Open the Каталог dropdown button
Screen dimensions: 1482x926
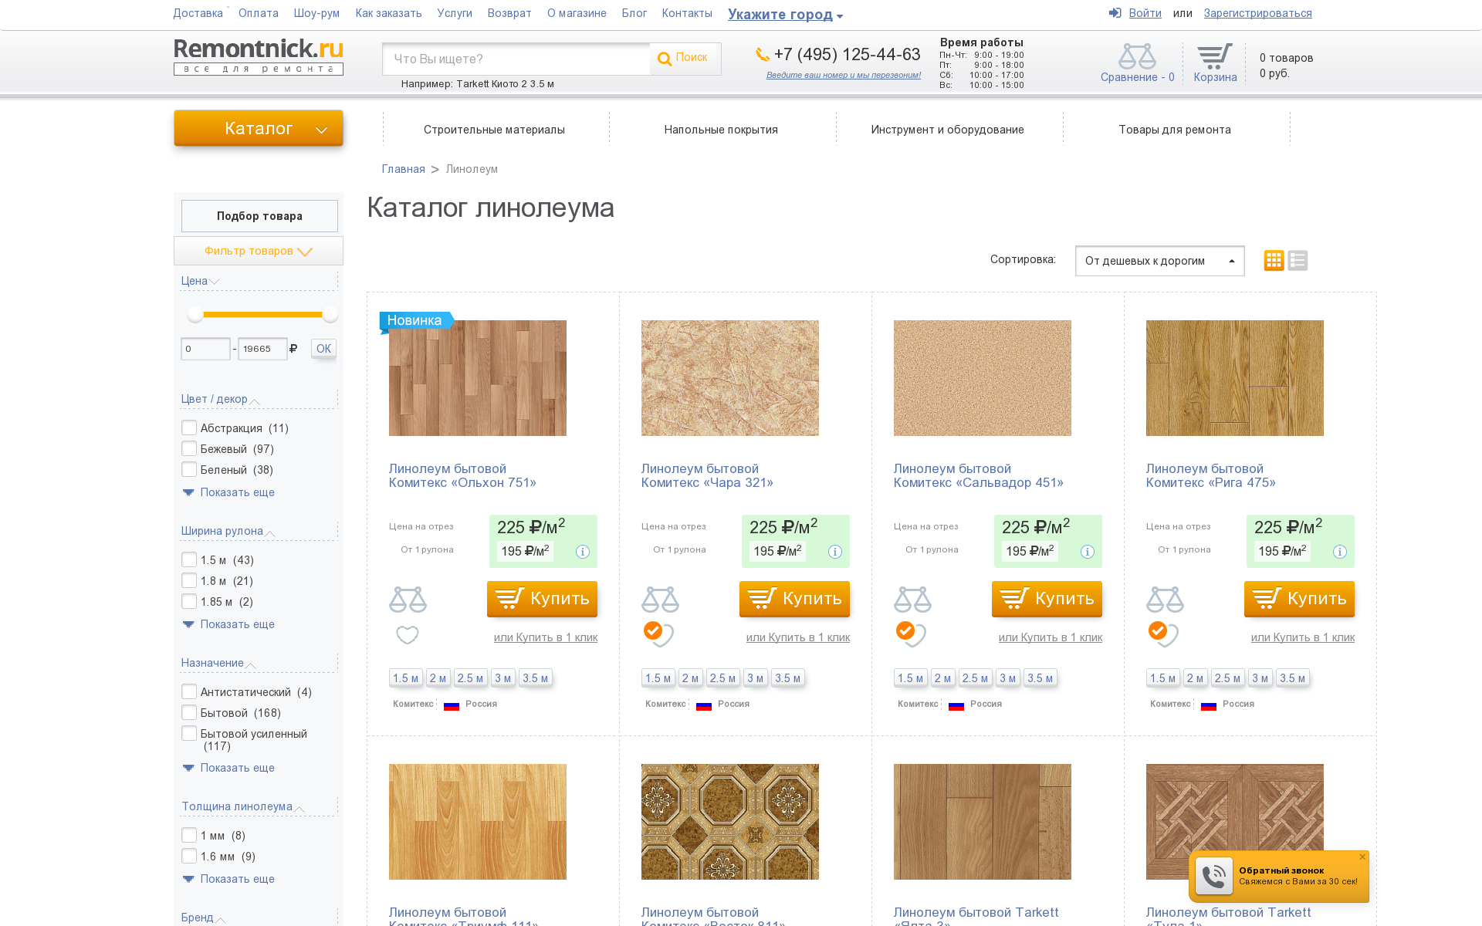point(259,128)
